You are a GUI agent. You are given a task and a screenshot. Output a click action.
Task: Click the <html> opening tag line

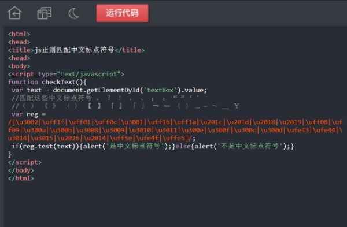pos(19,34)
